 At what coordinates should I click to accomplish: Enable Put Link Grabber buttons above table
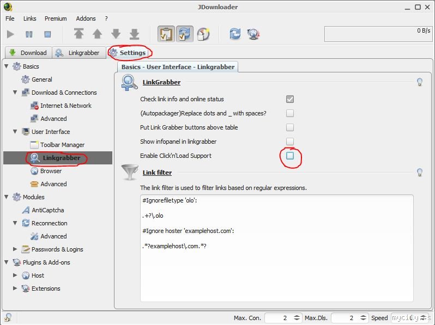pyautogui.click(x=290, y=127)
